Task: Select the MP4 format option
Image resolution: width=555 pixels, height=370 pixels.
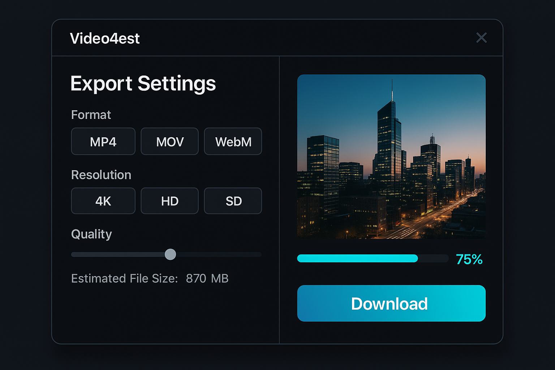Action: click(103, 141)
